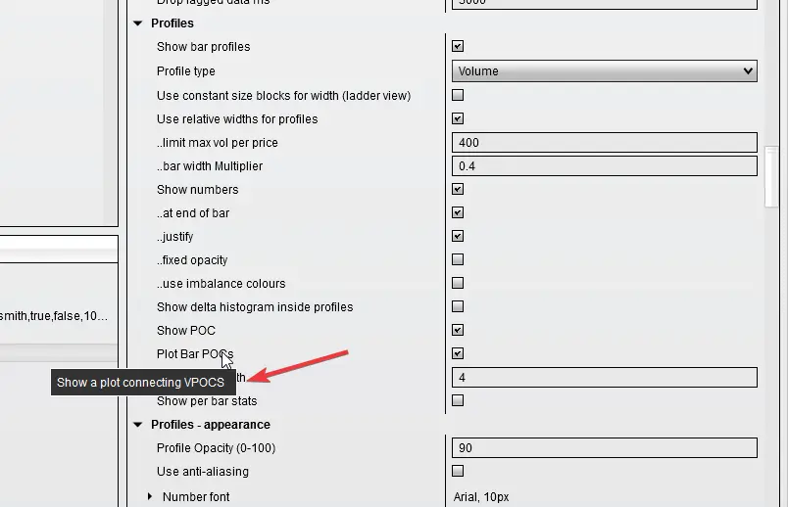
Task: Toggle the ..at end of bar checkbox
Action: (458, 213)
